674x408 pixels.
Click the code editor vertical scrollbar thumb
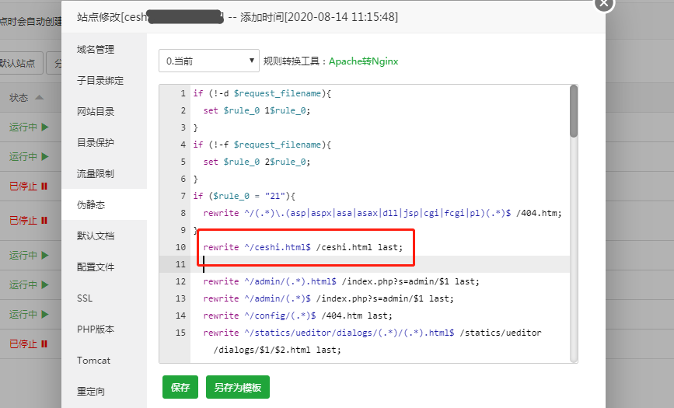click(574, 112)
